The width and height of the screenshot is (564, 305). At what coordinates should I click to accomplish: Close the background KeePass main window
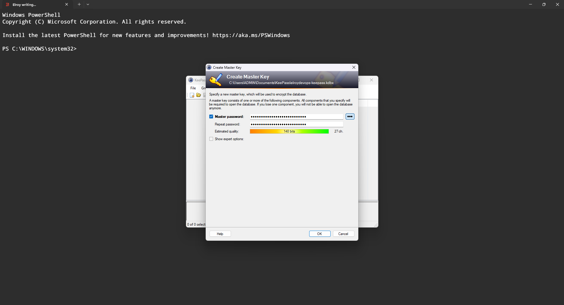pos(371,80)
